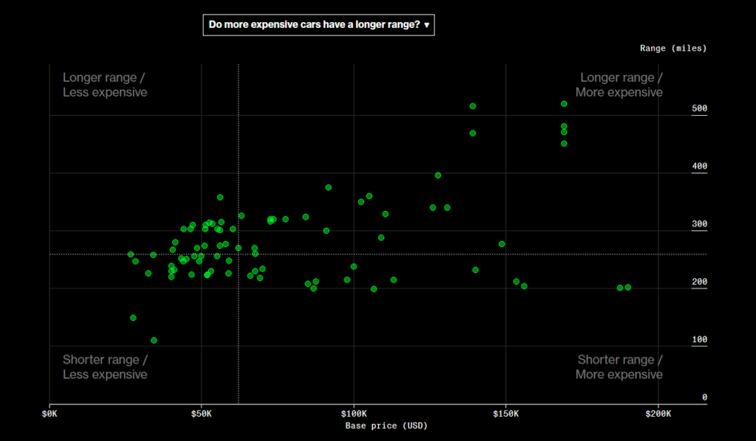Click the 'Base price (USD)' axis label
The height and width of the screenshot is (441, 756).
pyautogui.click(x=386, y=426)
